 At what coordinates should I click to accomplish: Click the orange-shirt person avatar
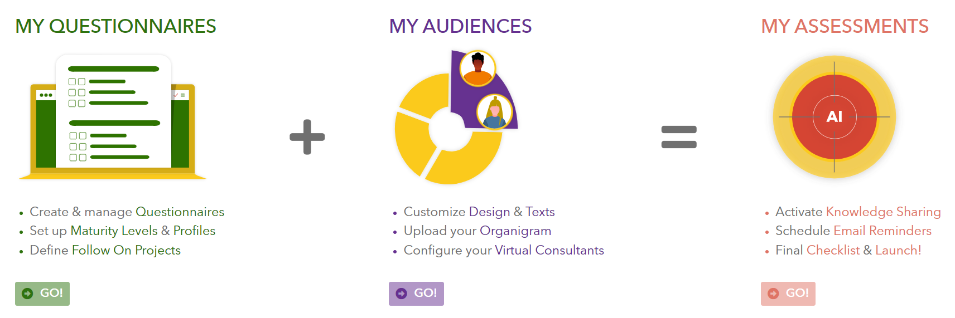[478, 68]
